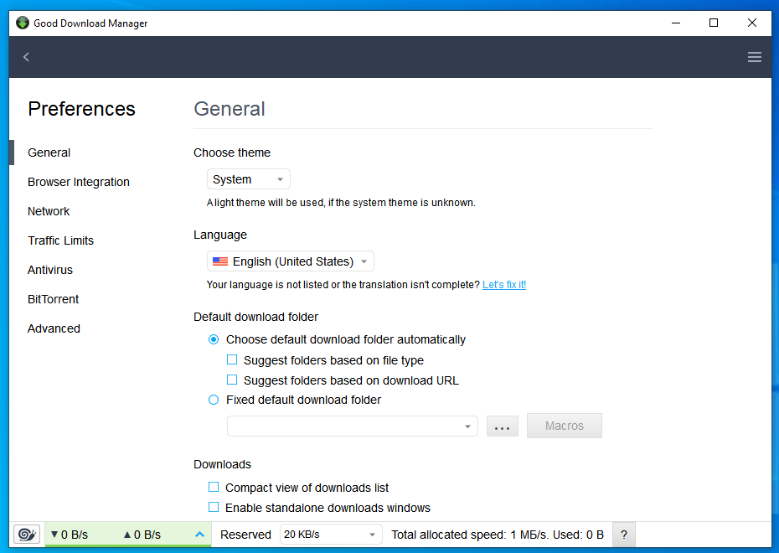Click the back arrow
This screenshot has height=553, width=779.
coord(26,56)
